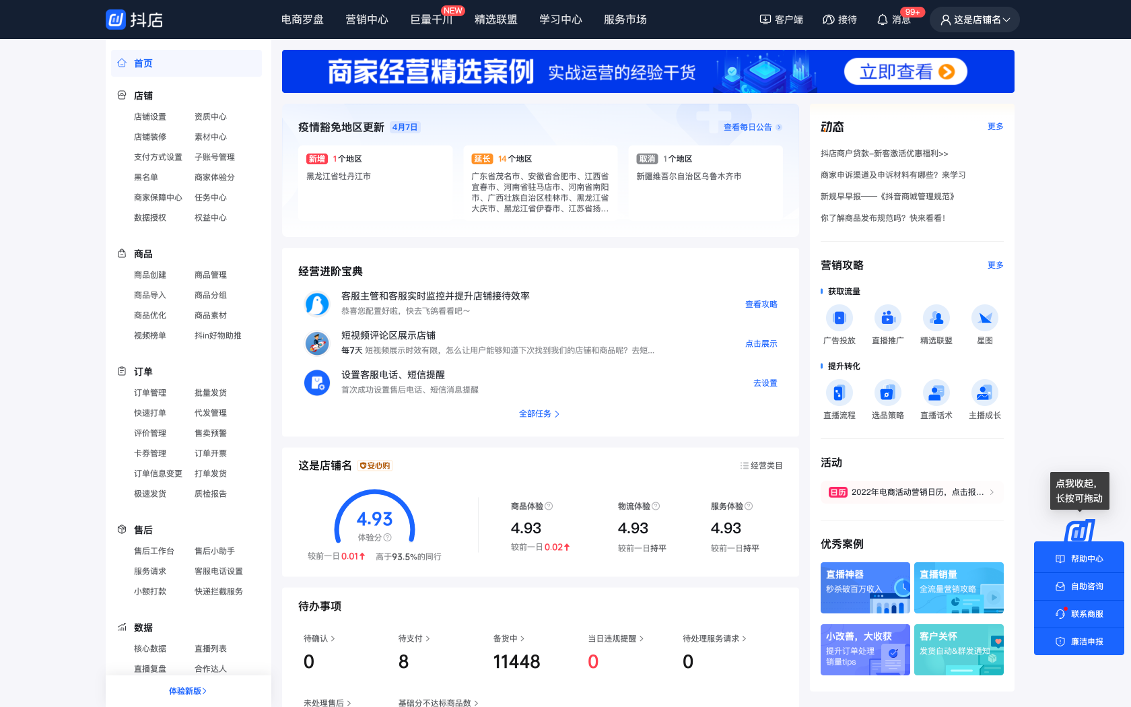1131x707 pixels.
Task: Open the 电商罗盘 top menu
Action: point(302,20)
